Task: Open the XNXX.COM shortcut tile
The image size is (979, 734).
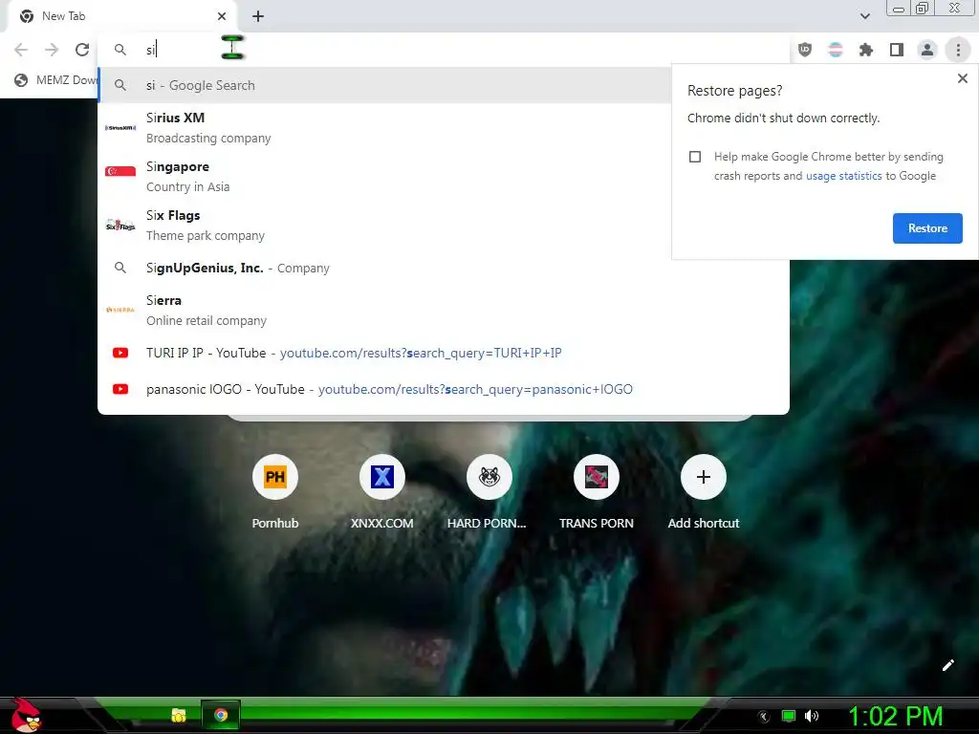Action: click(x=382, y=492)
